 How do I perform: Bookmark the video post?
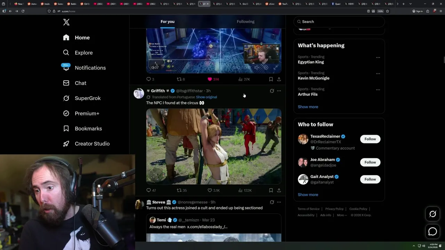tap(271, 79)
